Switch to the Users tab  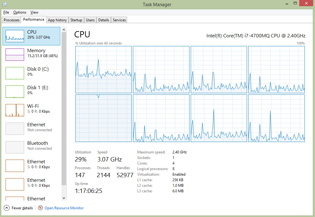tap(90, 20)
